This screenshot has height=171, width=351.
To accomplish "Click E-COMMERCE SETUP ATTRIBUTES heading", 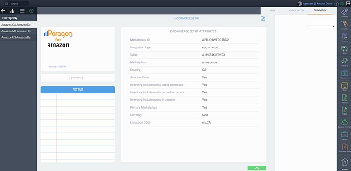I will pyautogui.click(x=193, y=31).
